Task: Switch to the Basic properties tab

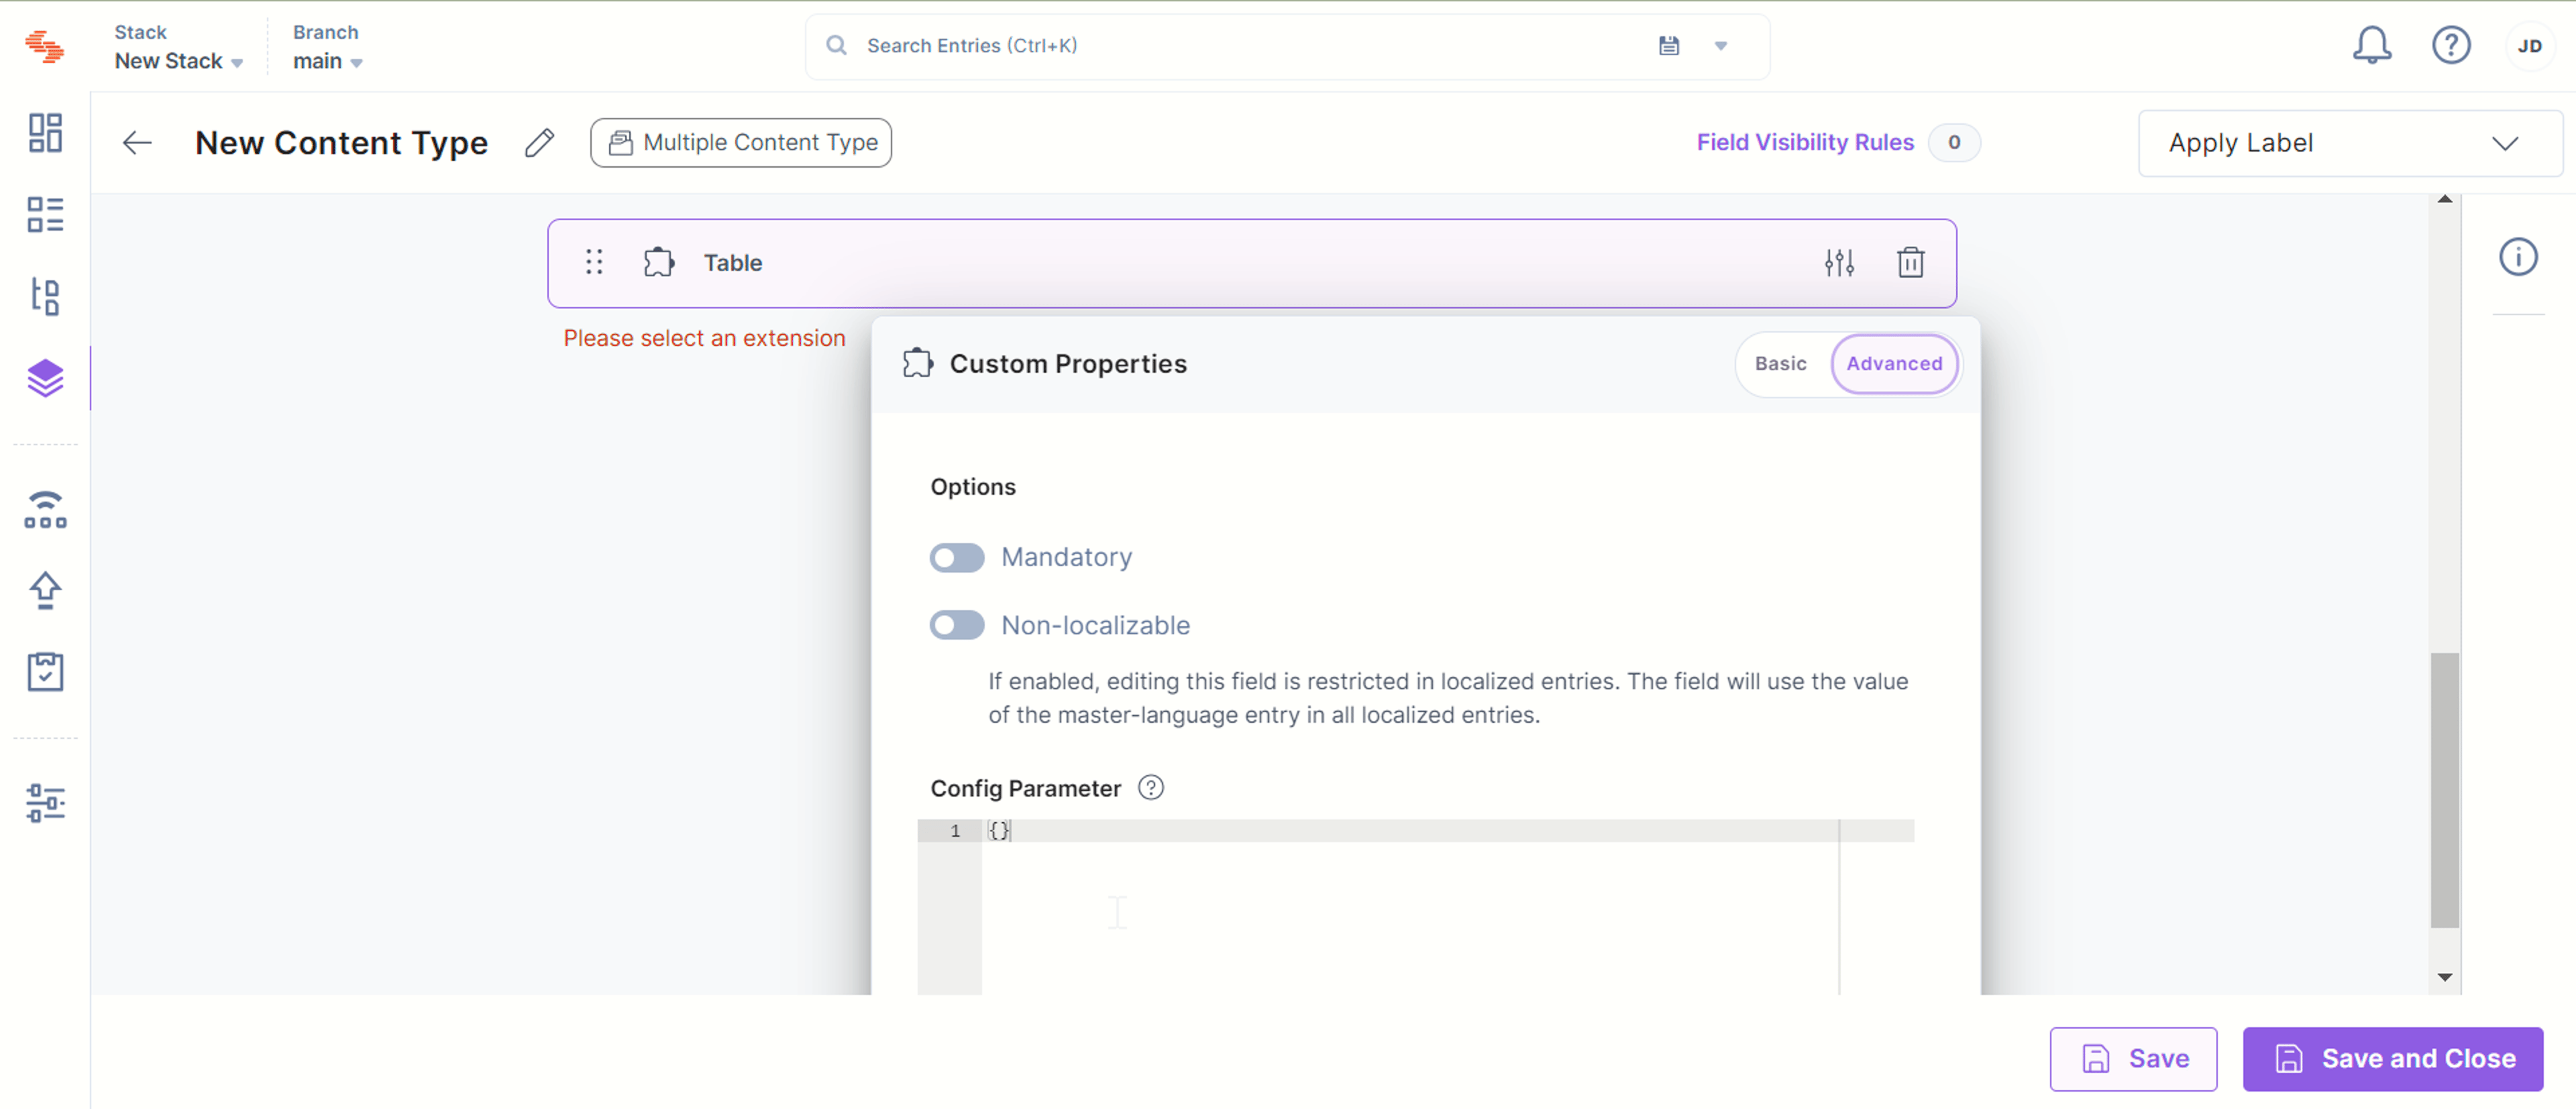Action: (1780, 363)
